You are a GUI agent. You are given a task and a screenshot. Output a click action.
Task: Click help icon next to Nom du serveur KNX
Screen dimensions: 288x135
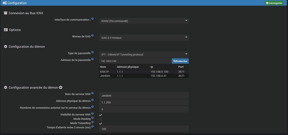(x=93, y=93)
